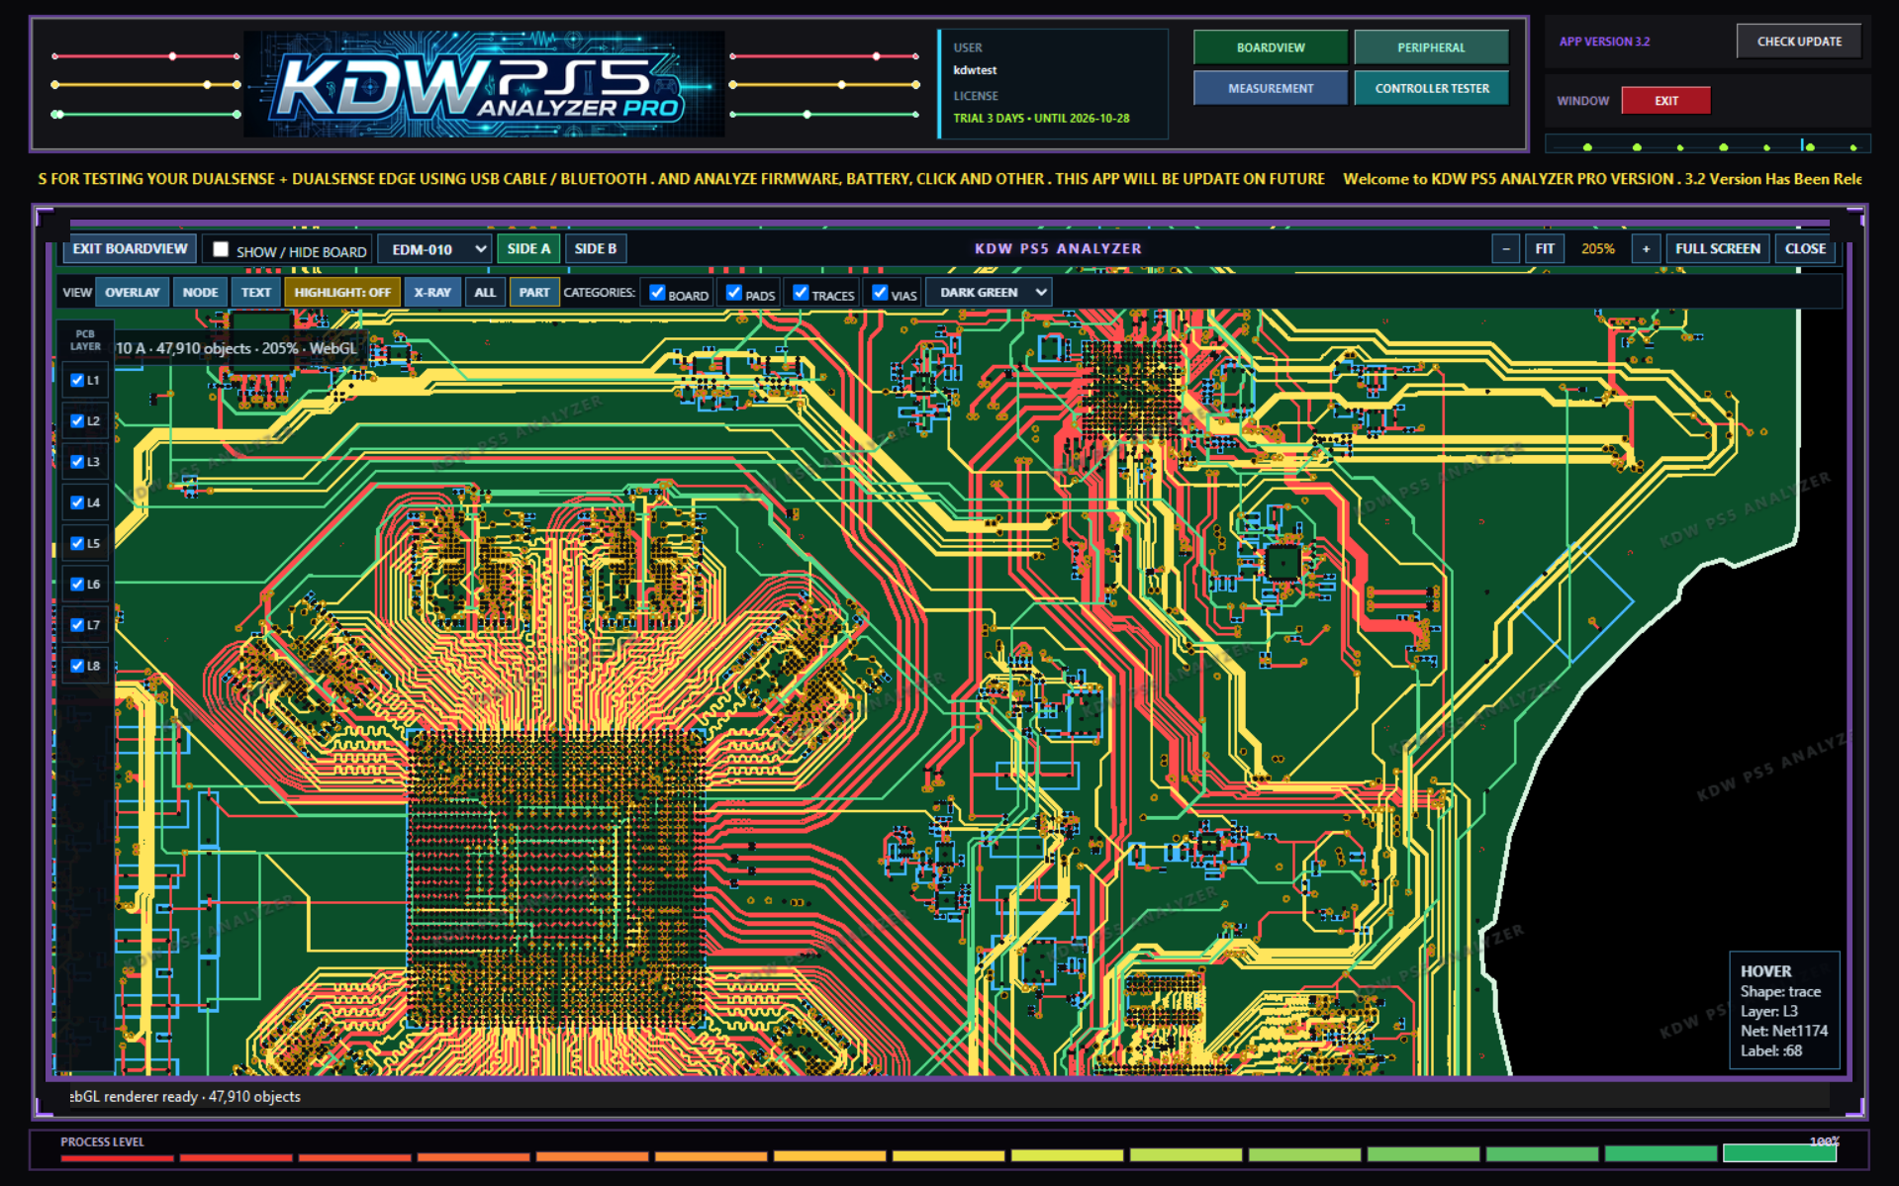The height and width of the screenshot is (1186, 1899).
Task: Launch the CONTROLLER TESTER module
Action: click(x=1431, y=88)
